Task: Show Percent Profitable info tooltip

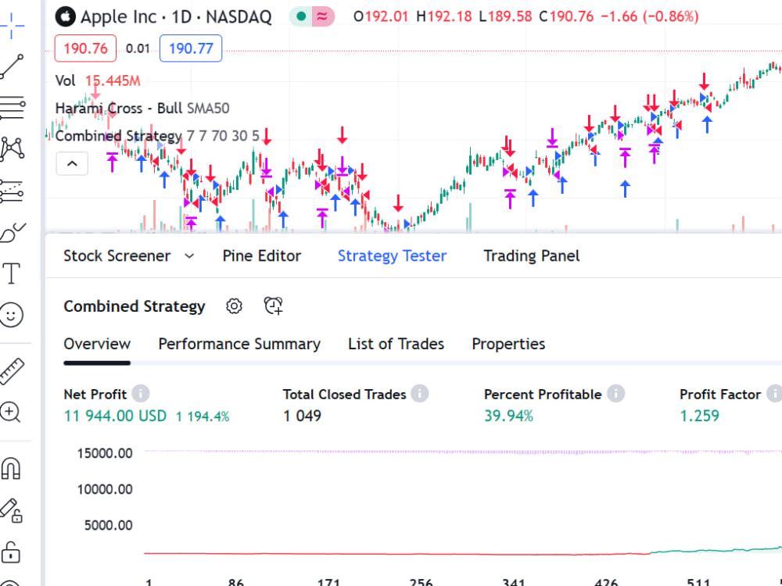Action: tap(616, 394)
